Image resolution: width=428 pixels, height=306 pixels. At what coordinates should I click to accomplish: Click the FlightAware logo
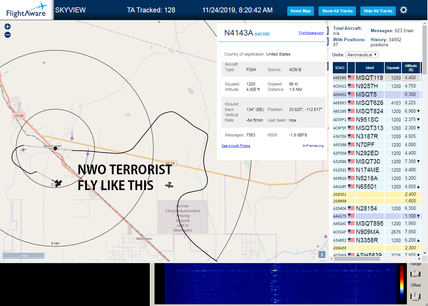(x=27, y=10)
